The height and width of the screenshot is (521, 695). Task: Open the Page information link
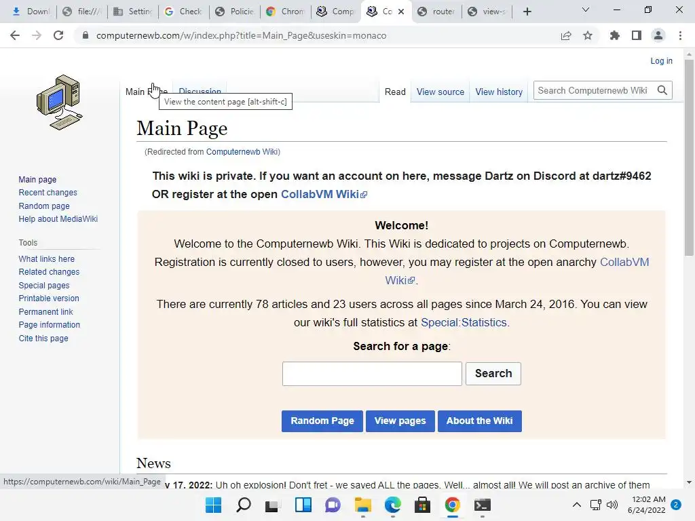[x=49, y=325]
